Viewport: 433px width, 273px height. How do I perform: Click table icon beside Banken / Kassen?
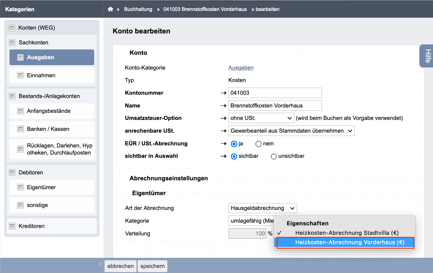tap(20, 129)
